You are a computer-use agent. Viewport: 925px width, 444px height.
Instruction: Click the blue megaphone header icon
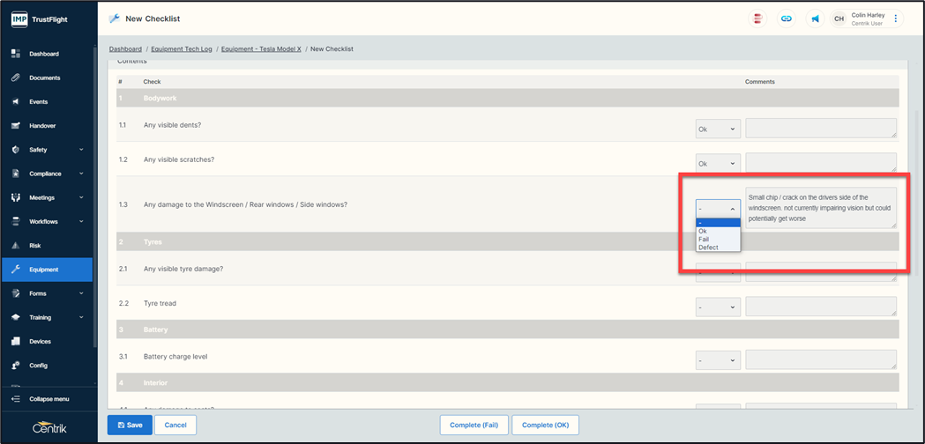tap(815, 18)
